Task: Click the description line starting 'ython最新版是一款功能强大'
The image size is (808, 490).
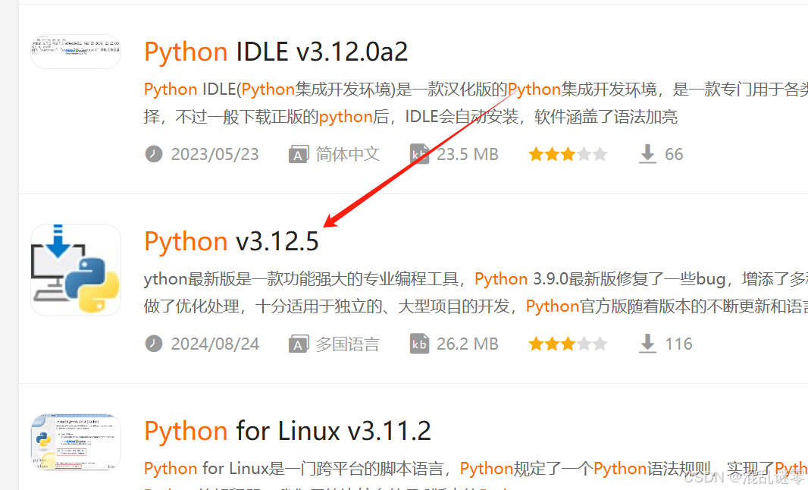Action: (475, 279)
